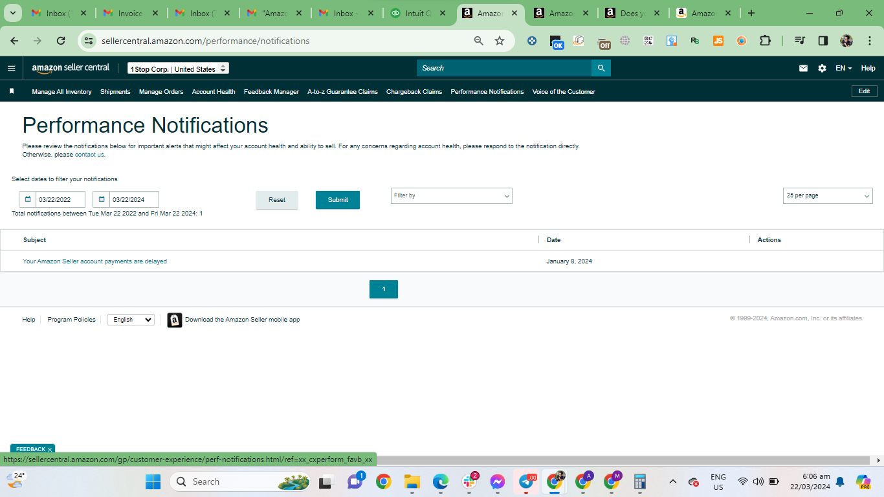Viewport: 884px width, 497px height.
Task: Switch to the Invoice Gmail tab
Action: (x=131, y=13)
